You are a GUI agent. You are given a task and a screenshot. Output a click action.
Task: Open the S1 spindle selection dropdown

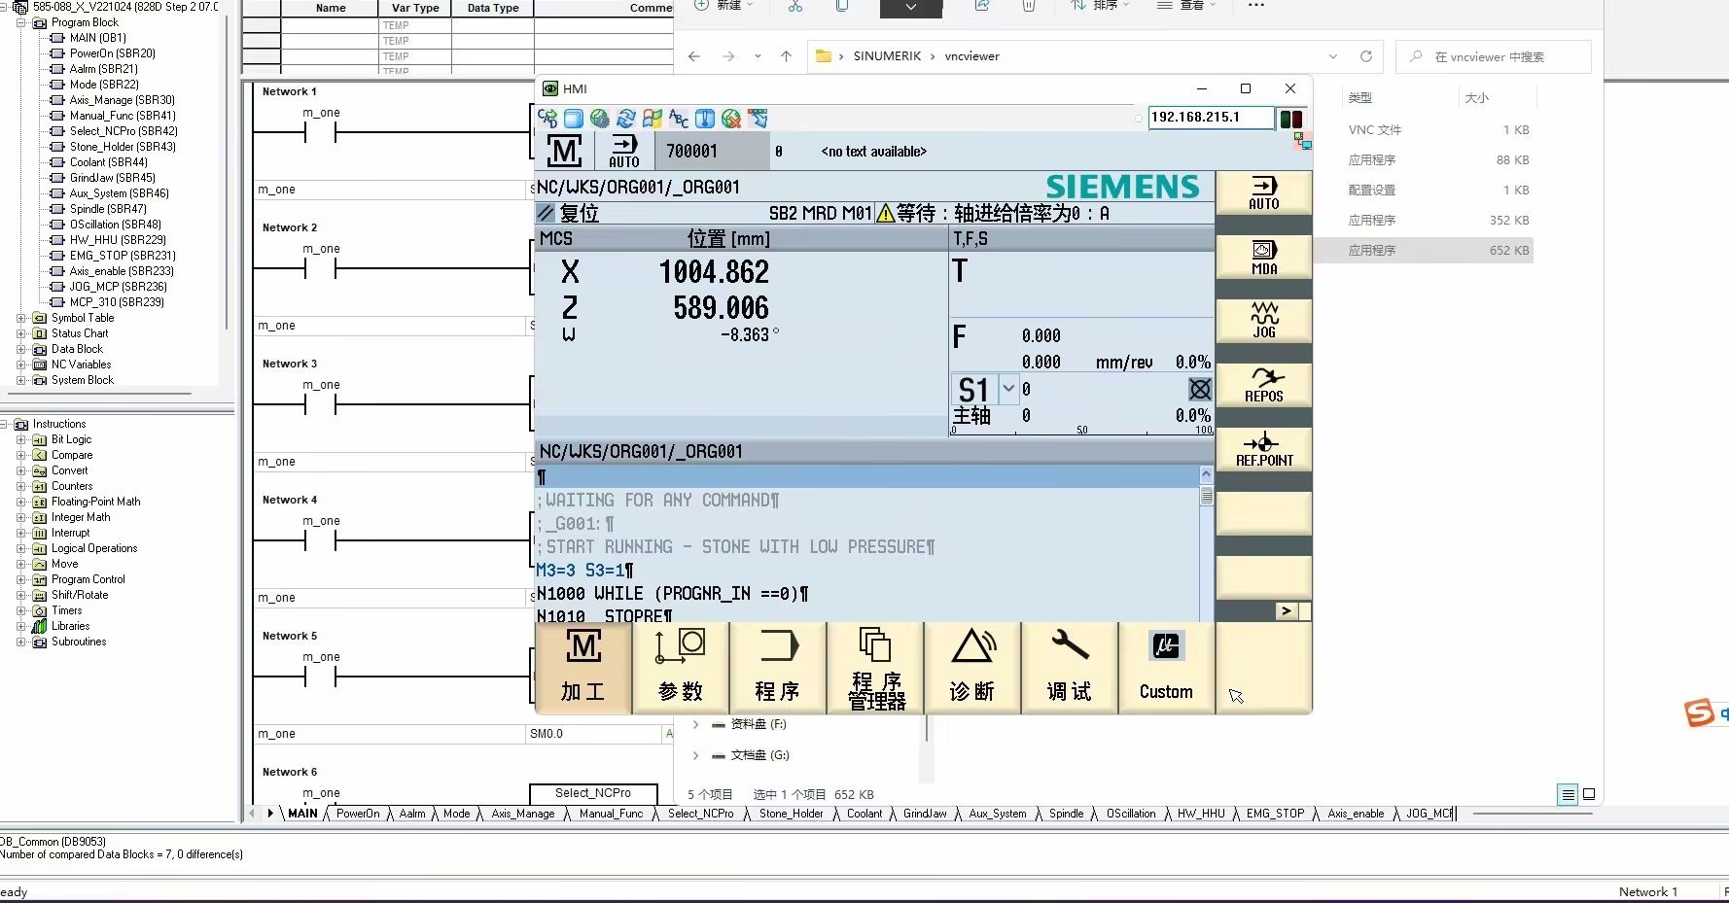coord(1008,389)
